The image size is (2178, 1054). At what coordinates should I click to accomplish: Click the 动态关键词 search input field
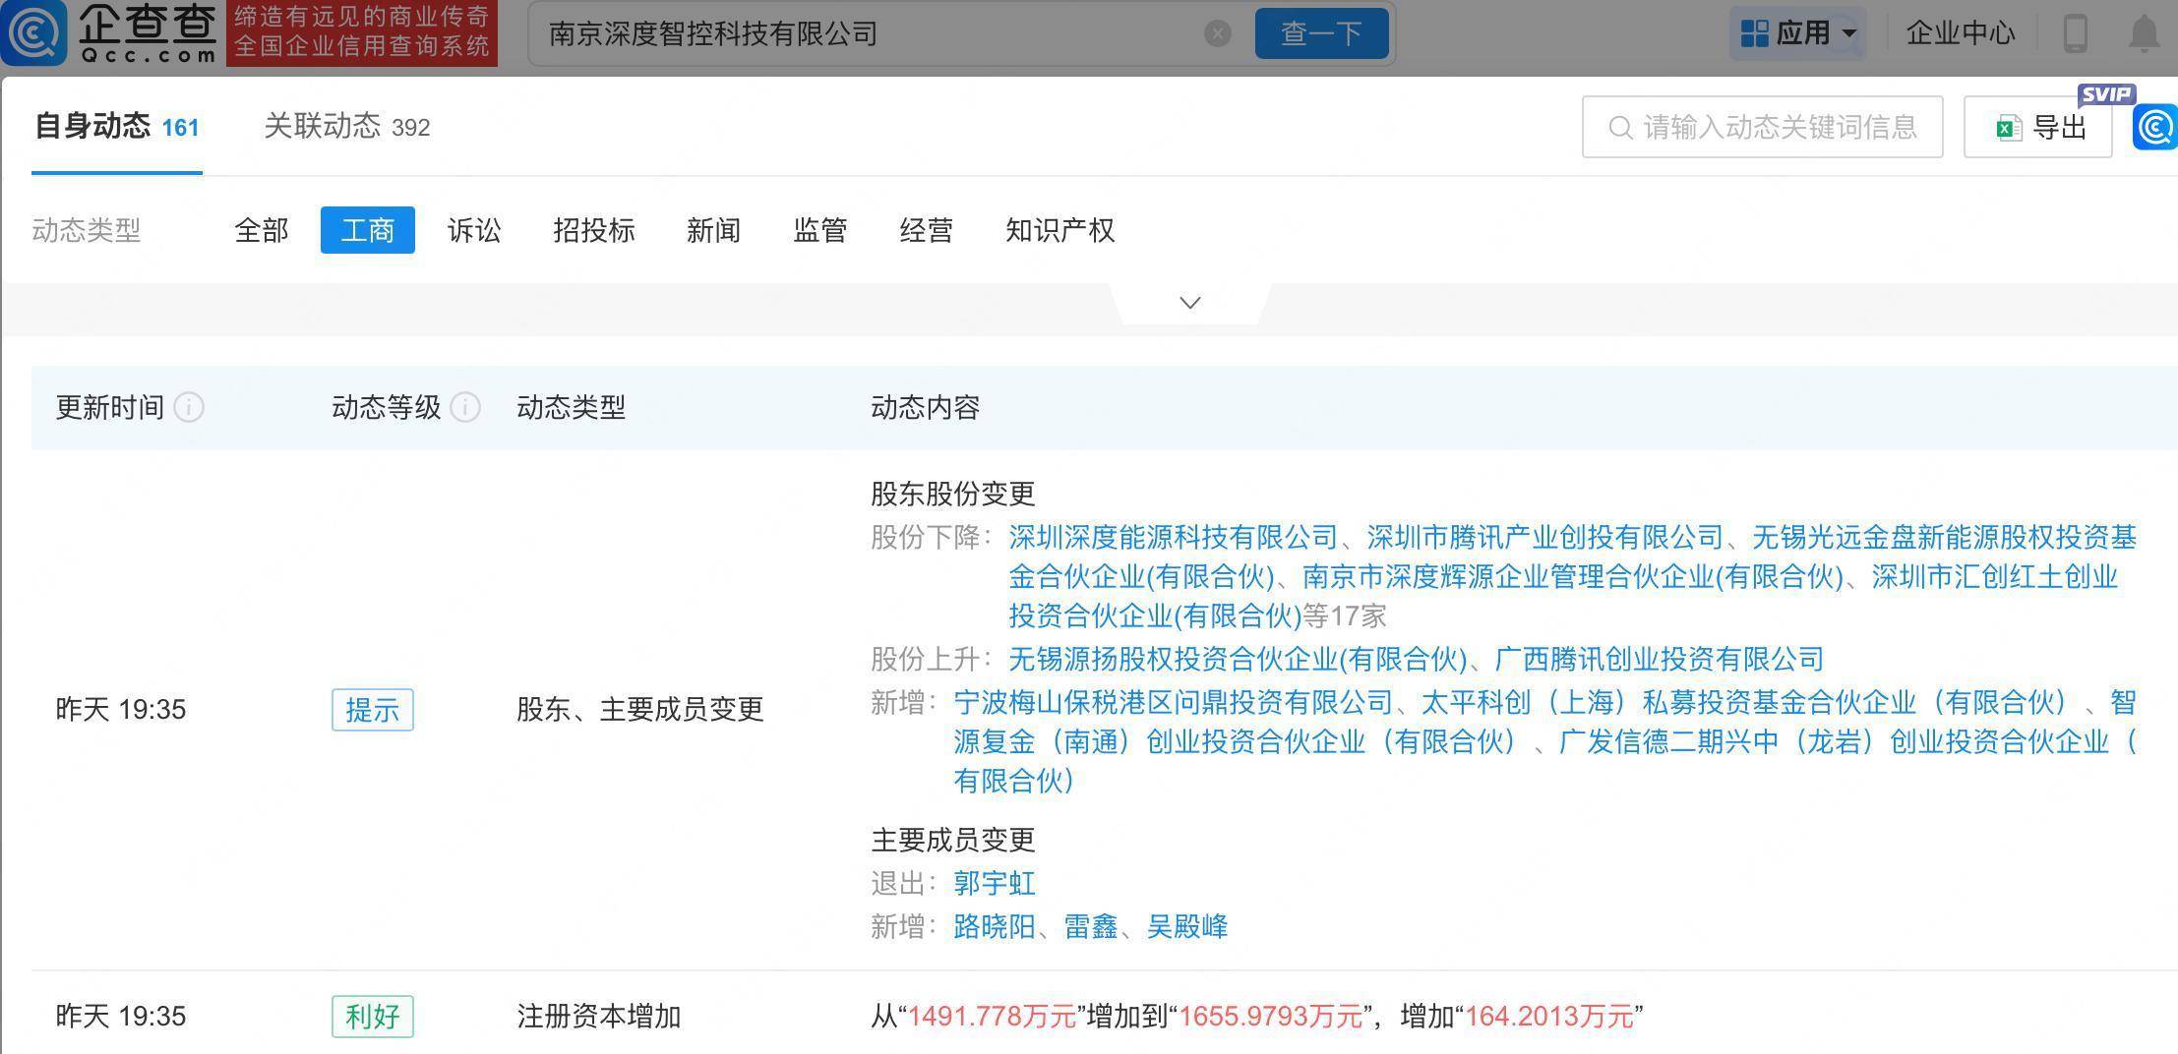point(1762,127)
